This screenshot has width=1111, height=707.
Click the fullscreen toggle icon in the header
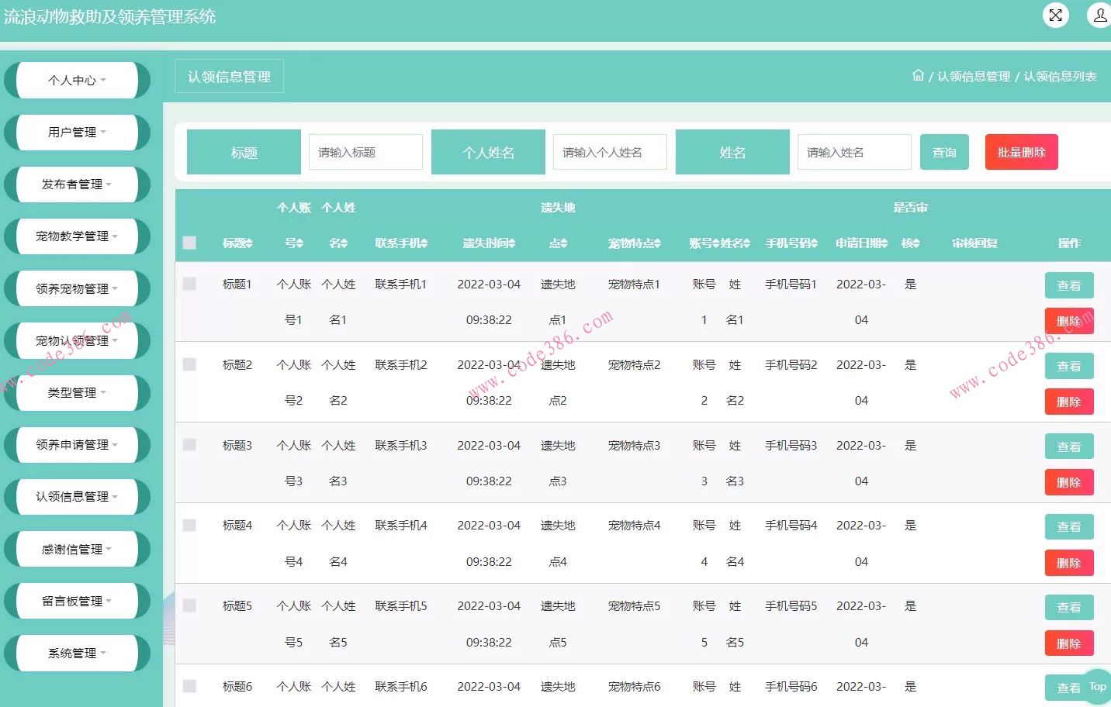(x=1055, y=15)
